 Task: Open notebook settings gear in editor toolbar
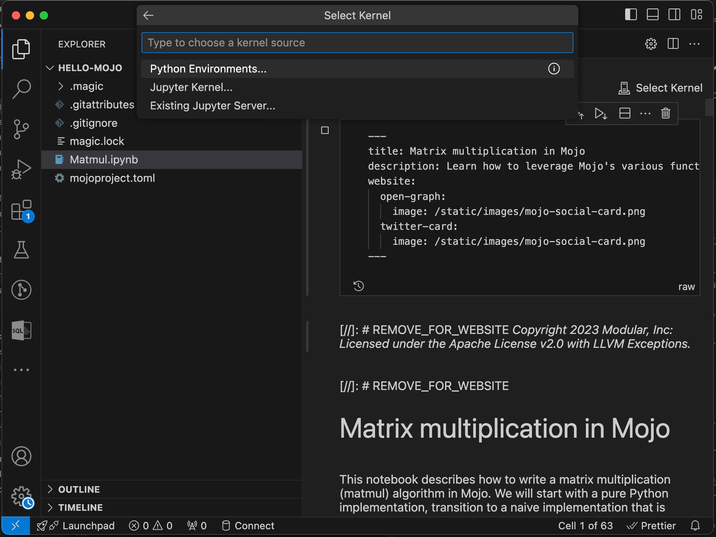(651, 44)
